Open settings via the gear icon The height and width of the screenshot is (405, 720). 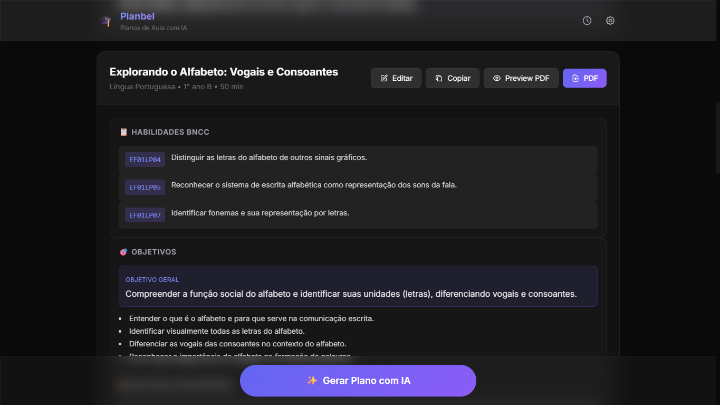[610, 21]
